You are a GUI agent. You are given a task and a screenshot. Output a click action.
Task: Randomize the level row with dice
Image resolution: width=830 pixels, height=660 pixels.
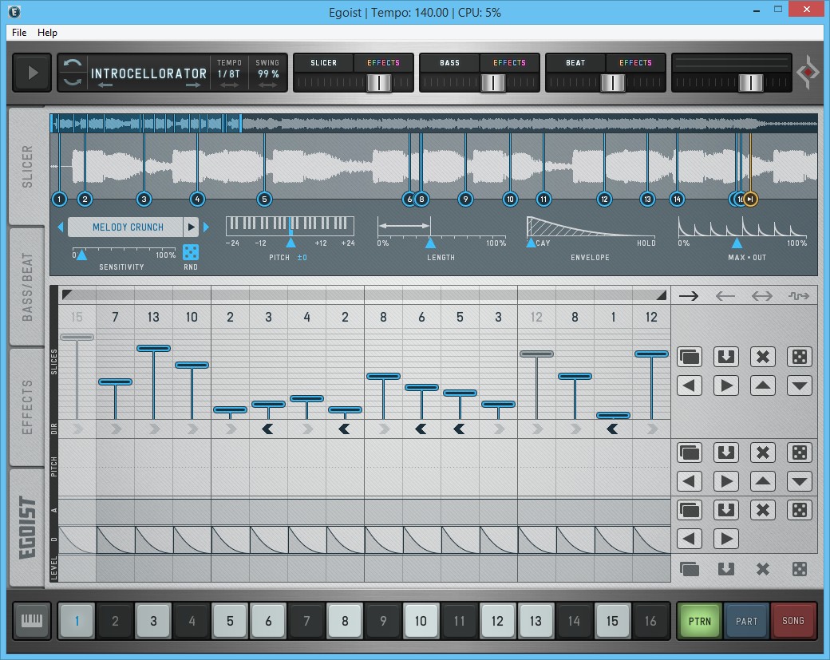pyautogui.click(x=800, y=569)
